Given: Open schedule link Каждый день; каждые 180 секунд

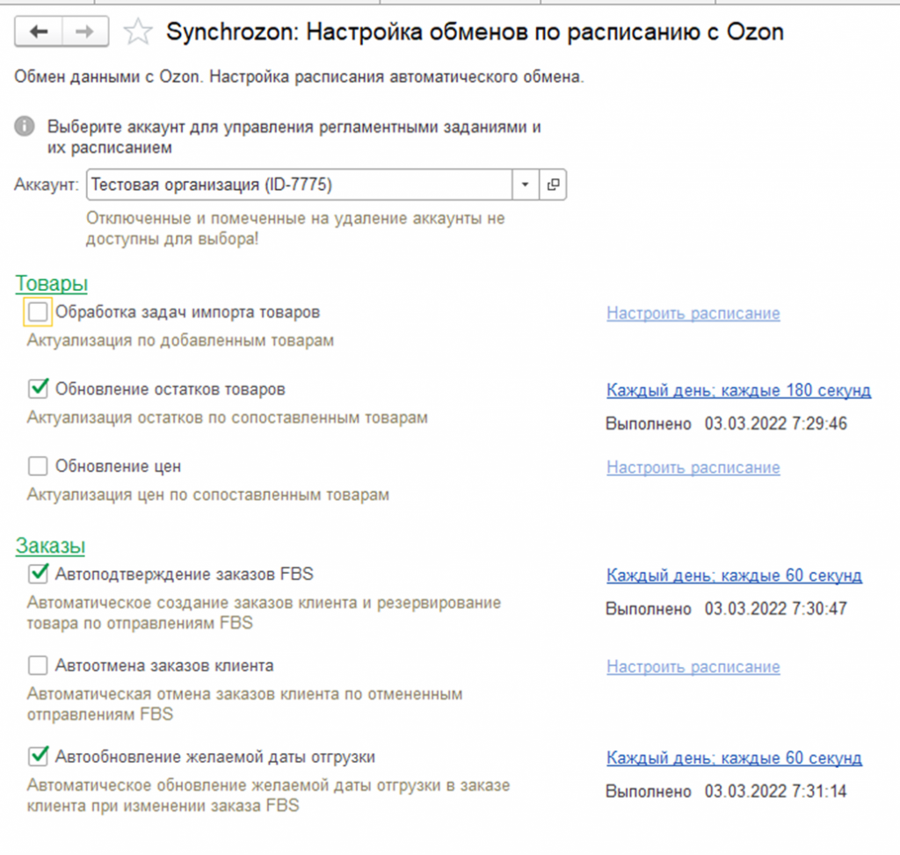Looking at the screenshot, I should (x=738, y=390).
